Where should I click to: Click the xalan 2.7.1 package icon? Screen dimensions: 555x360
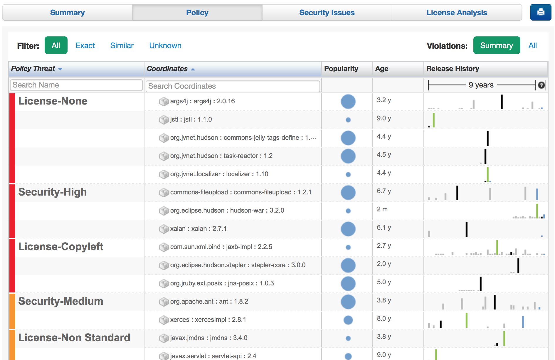[163, 229]
